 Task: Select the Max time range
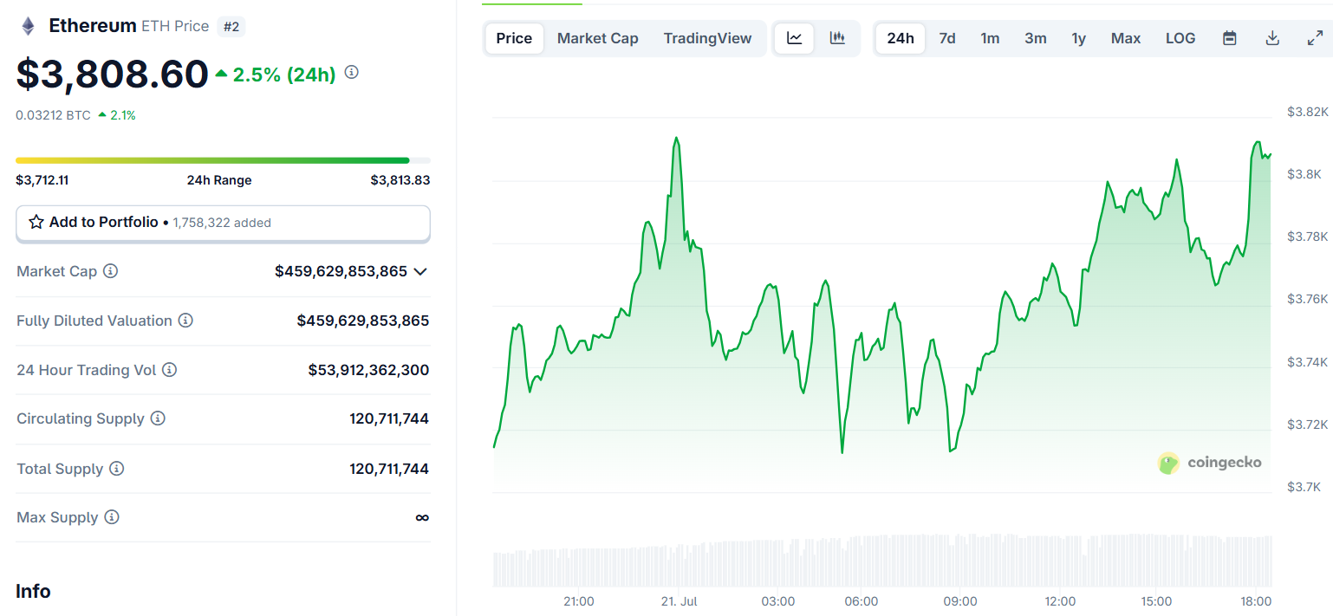pyautogui.click(x=1126, y=38)
